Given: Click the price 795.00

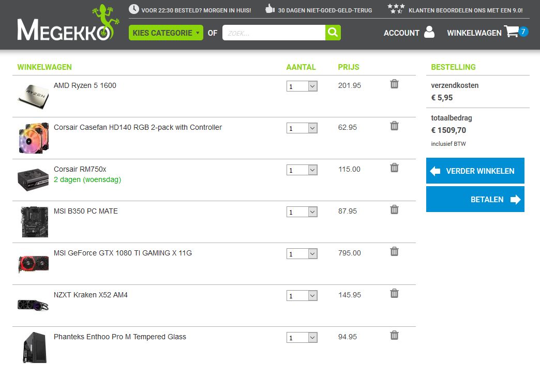Looking at the screenshot, I should pos(349,253).
